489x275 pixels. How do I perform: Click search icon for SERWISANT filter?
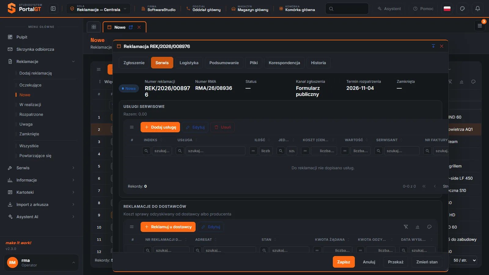379,151
